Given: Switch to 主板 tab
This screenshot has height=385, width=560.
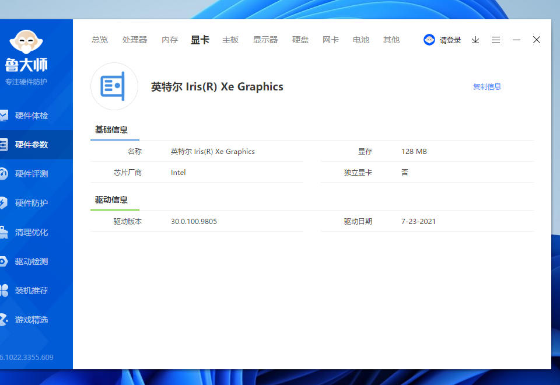Looking at the screenshot, I should [230, 40].
